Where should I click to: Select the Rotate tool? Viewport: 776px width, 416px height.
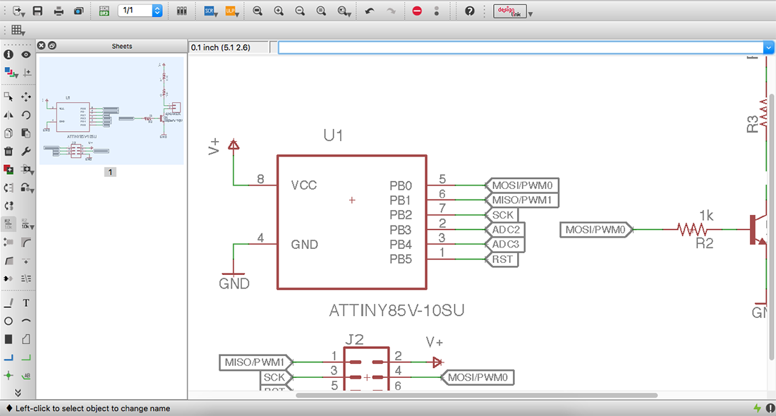click(26, 115)
